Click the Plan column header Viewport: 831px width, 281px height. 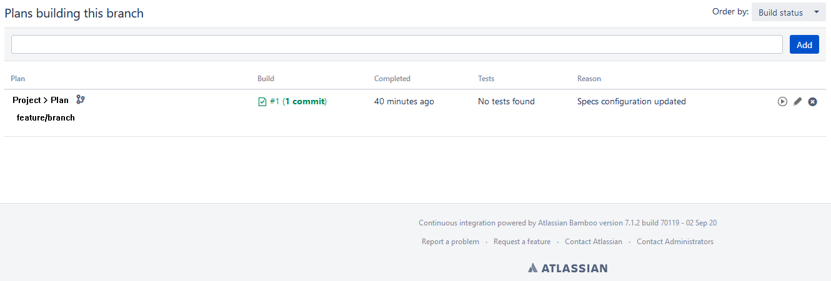tap(18, 79)
